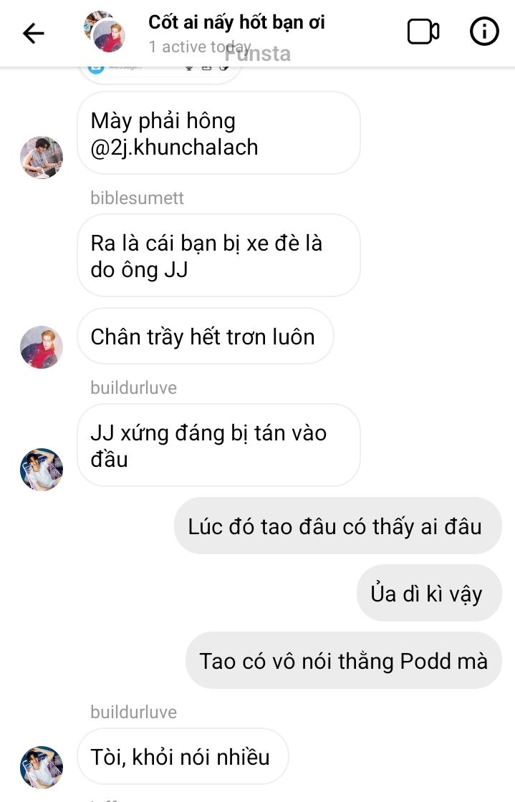Select message 'Tòi, khỏi nói nhiều'
This screenshot has height=802, width=515.
tap(183, 756)
